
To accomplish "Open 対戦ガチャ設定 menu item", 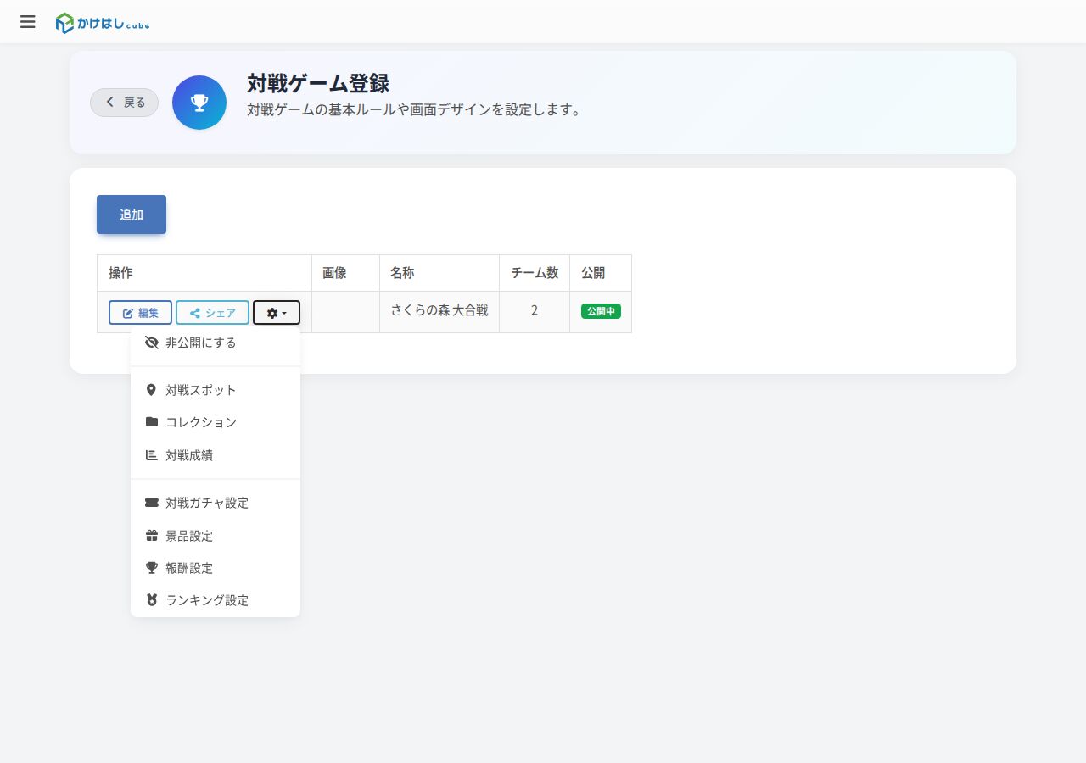I will [x=216, y=503].
